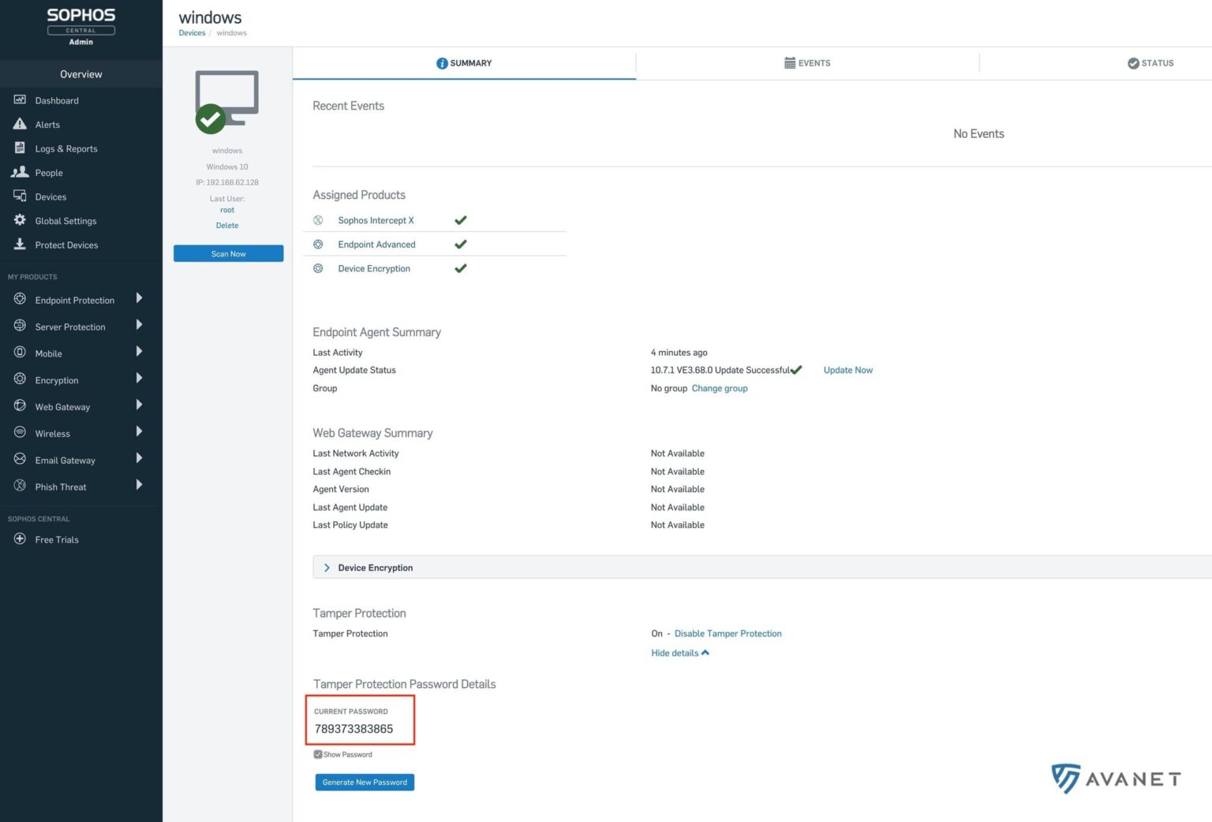Open the Encryption product icon
The height and width of the screenshot is (822, 1212).
20,379
